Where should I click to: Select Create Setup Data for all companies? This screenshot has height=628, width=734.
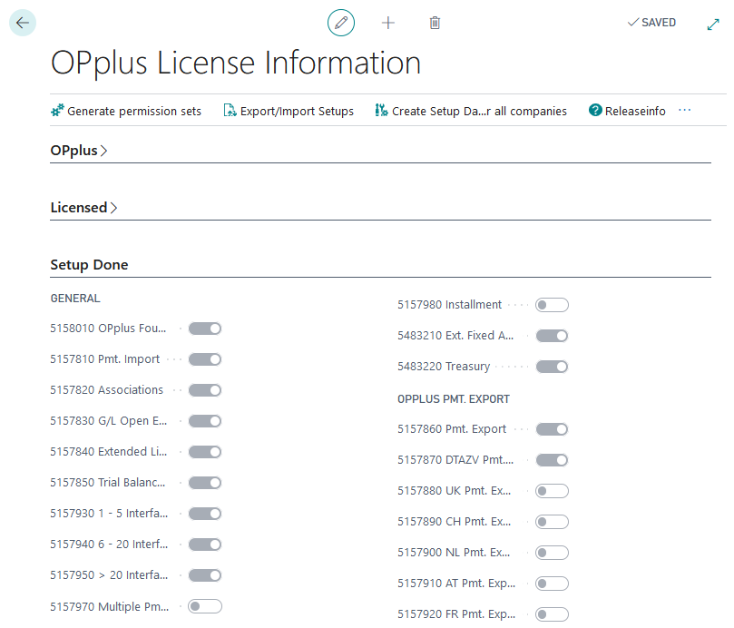pos(471,111)
